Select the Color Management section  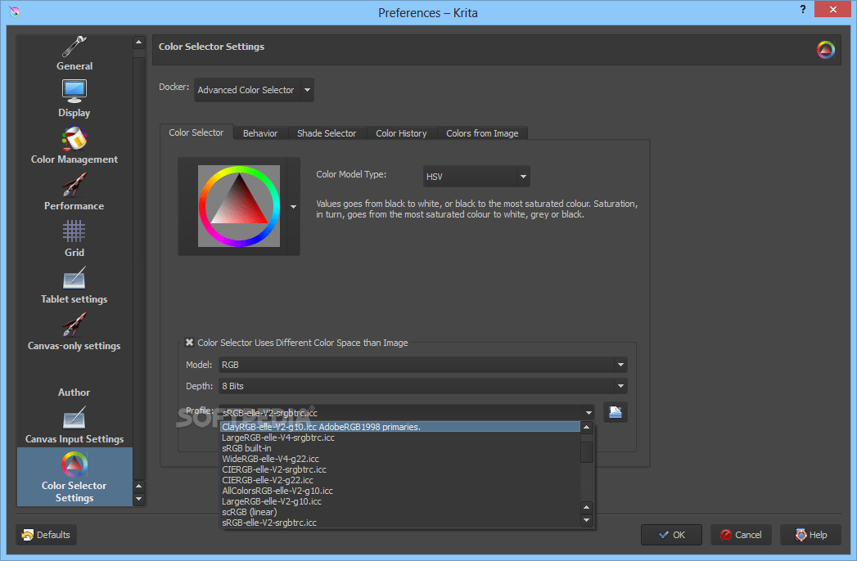click(74, 144)
